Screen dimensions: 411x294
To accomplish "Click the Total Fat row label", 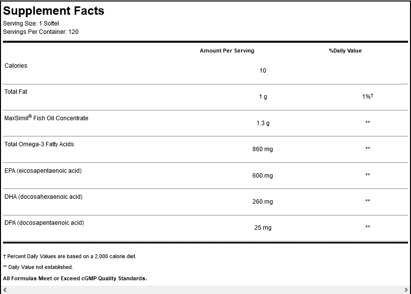I will tap(17, 92).
